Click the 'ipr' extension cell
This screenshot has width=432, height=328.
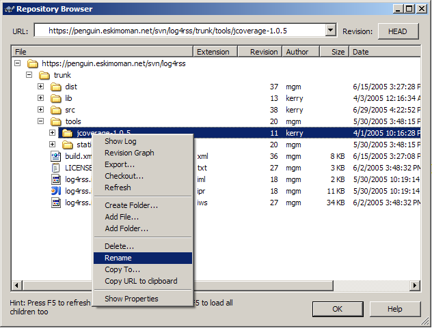(x=201, y=191)
